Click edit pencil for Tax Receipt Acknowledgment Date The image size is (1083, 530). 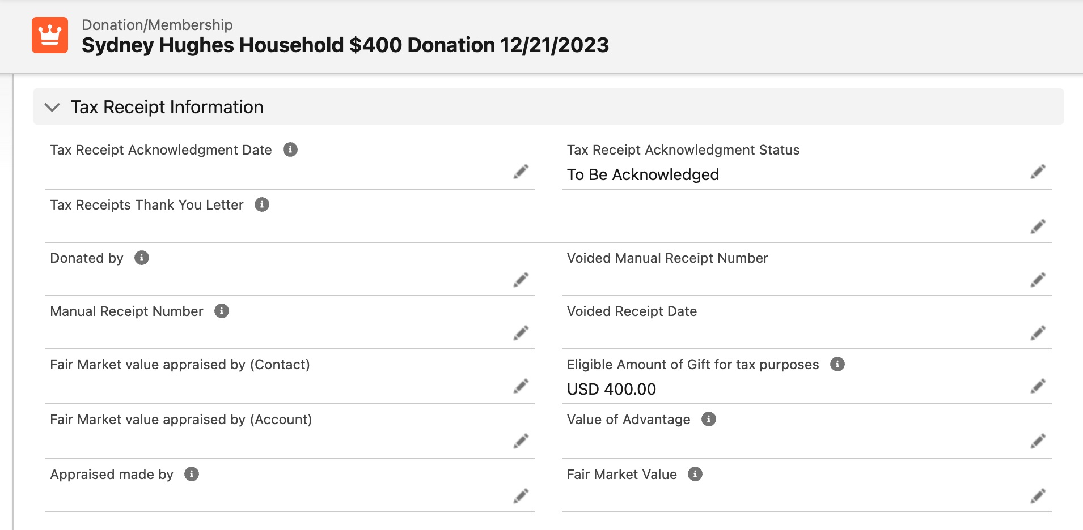coord(521,172)
